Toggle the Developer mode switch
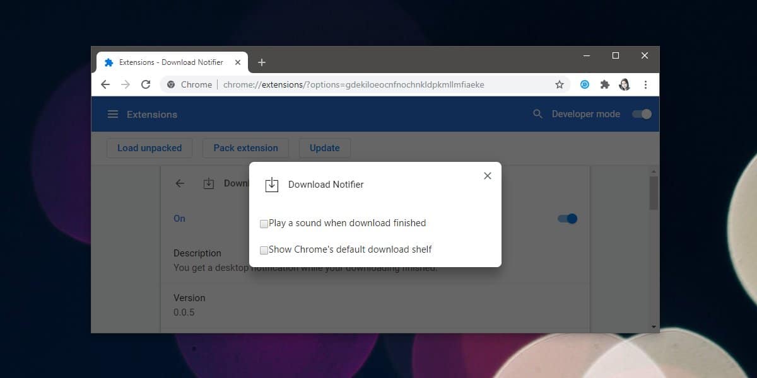This screenshot has width=757, height=378. click(x=641, y=114)
